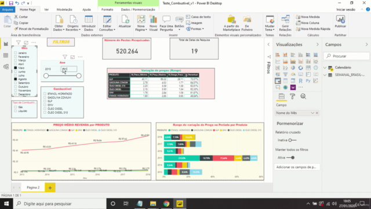Open the Analytics magnifier tab
Image resolution: width=371 pixels, height=209 pixels.
click(303, 96)
